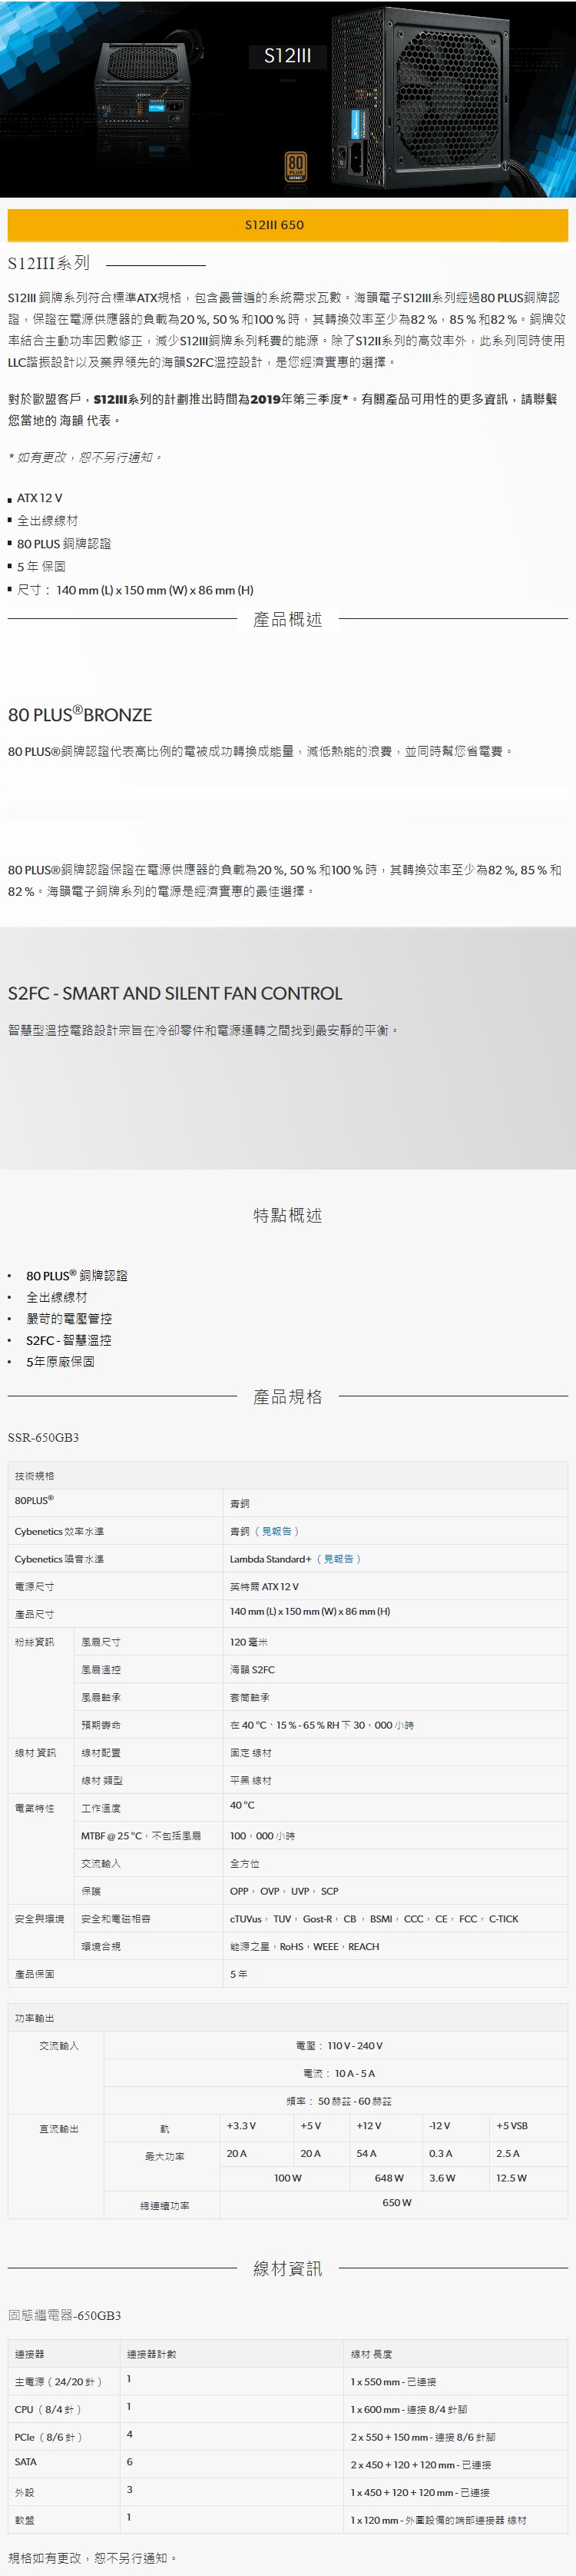Click the Lambda Standard+ noise rating value

point(270,1559)
